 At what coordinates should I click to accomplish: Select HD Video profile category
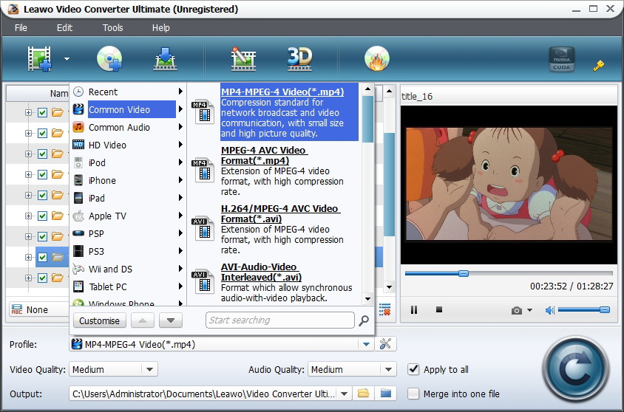pos(128,145)
